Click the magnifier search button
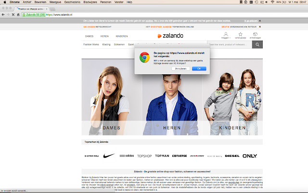Viewport: 308px width, 193px height. [x=257, y=45]
